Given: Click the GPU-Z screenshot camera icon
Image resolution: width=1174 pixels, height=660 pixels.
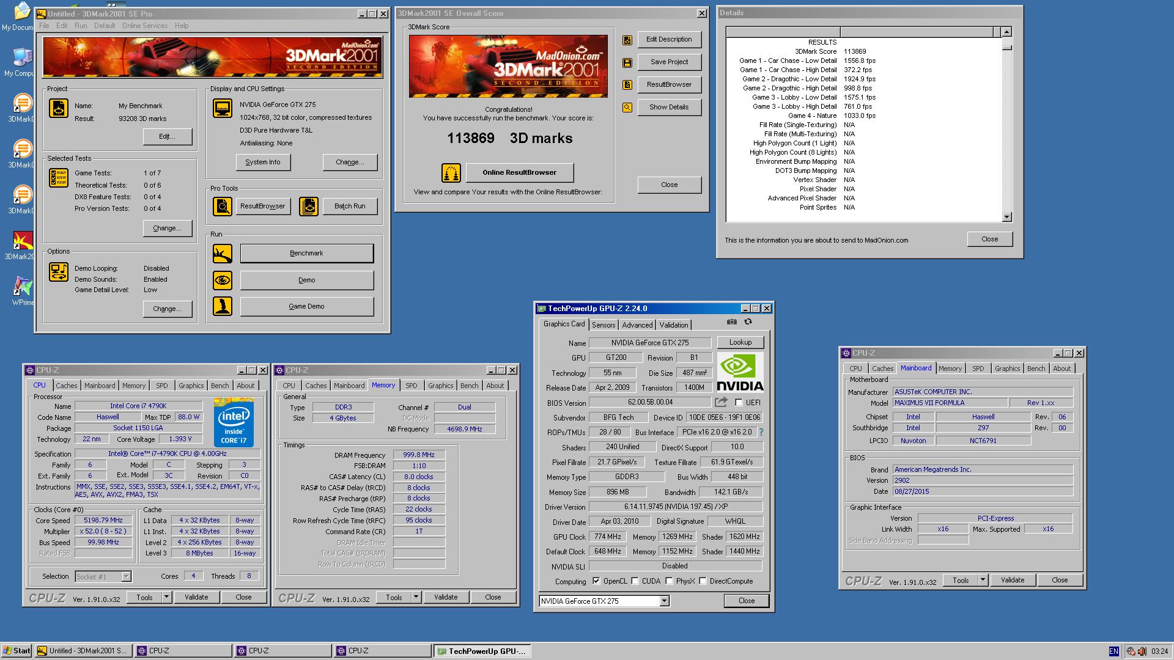Looking at the screenshot, I should 732,321.
